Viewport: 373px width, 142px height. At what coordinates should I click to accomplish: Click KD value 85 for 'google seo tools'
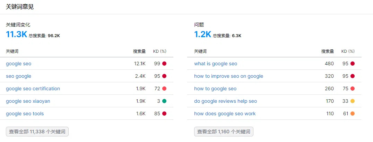click(157, 114)
